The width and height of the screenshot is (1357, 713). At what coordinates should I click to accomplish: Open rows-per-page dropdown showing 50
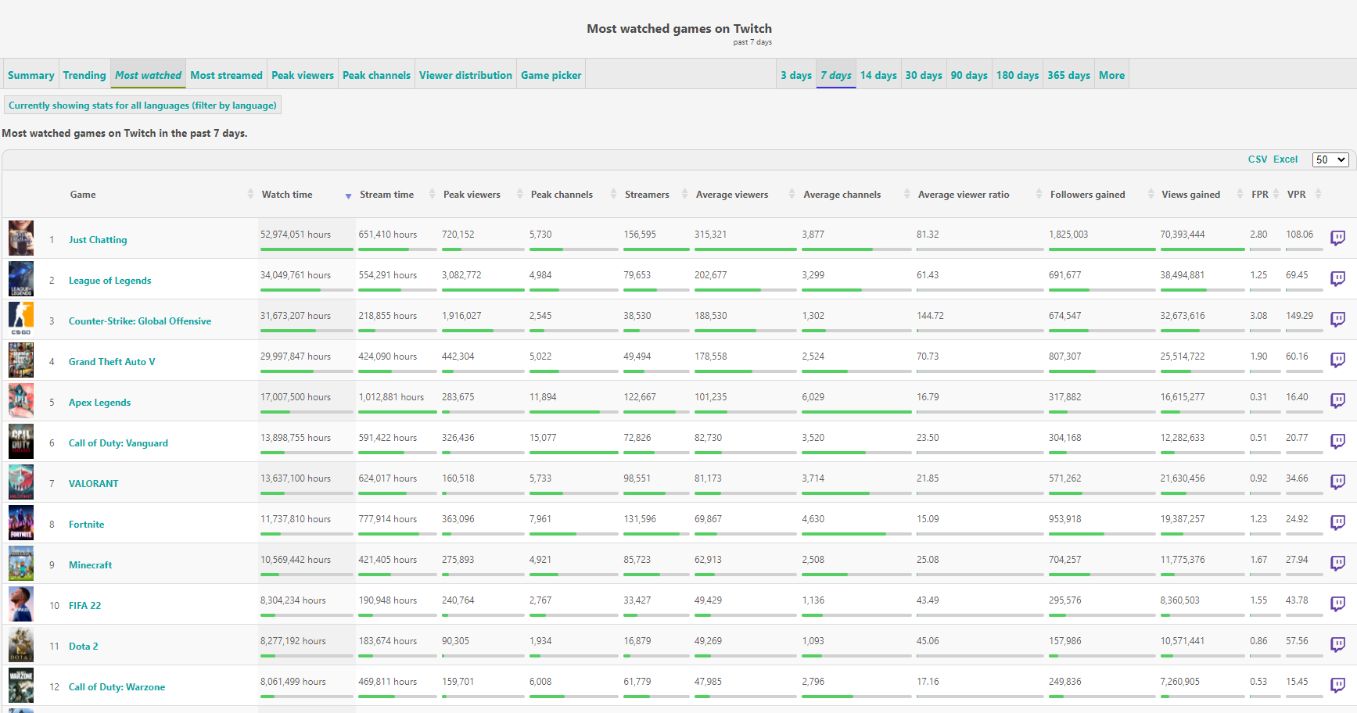pyautogui.click(x=1330, y=159)
